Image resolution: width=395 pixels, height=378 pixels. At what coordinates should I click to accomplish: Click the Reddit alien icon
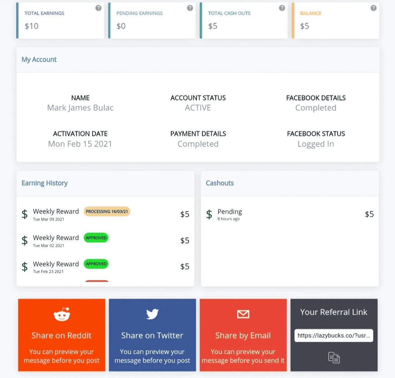62,314
